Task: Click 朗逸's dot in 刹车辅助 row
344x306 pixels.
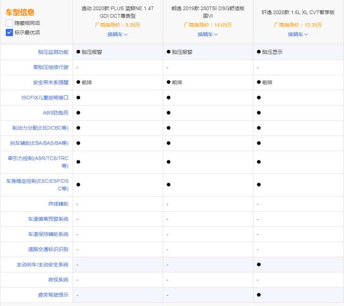Action: pyautogui.click(x=168, y=143)
